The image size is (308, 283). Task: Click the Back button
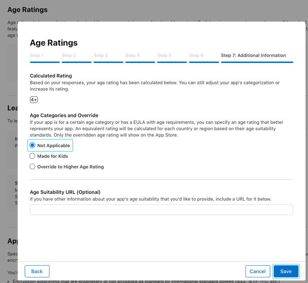coord(37,271)
